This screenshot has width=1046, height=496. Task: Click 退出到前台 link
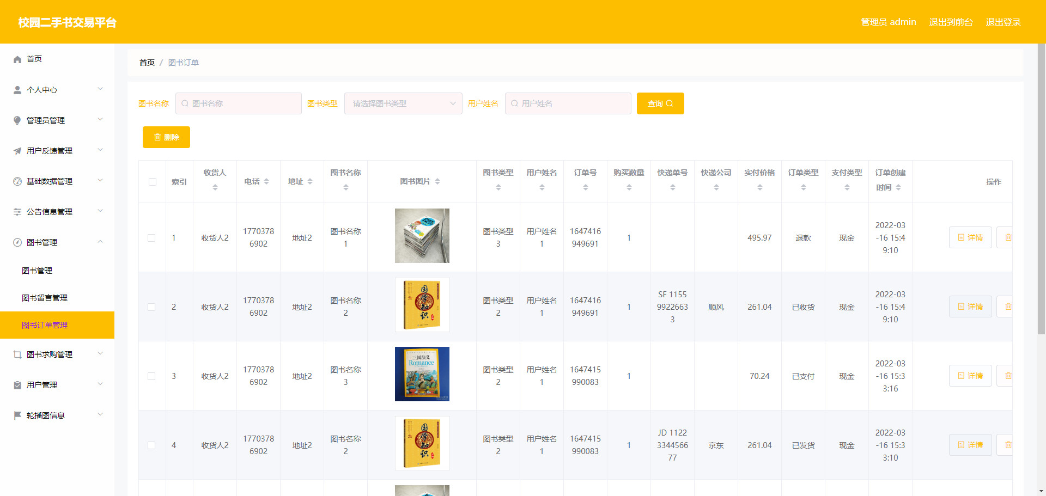point(951,22)
